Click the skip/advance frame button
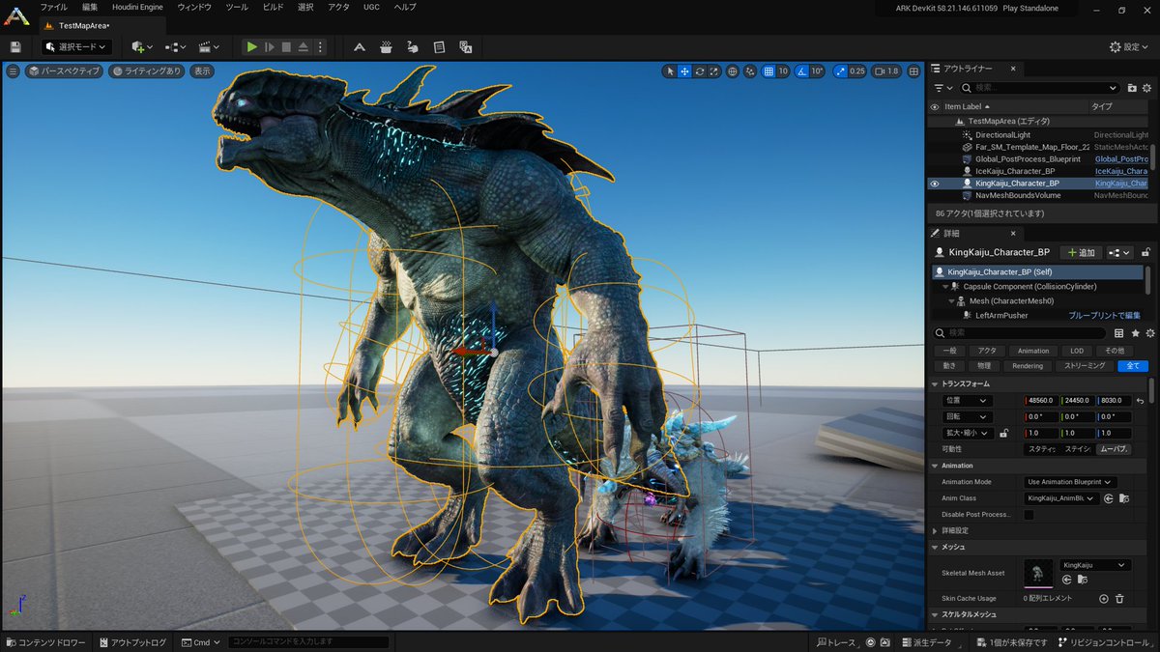 (x=270, y=46)
